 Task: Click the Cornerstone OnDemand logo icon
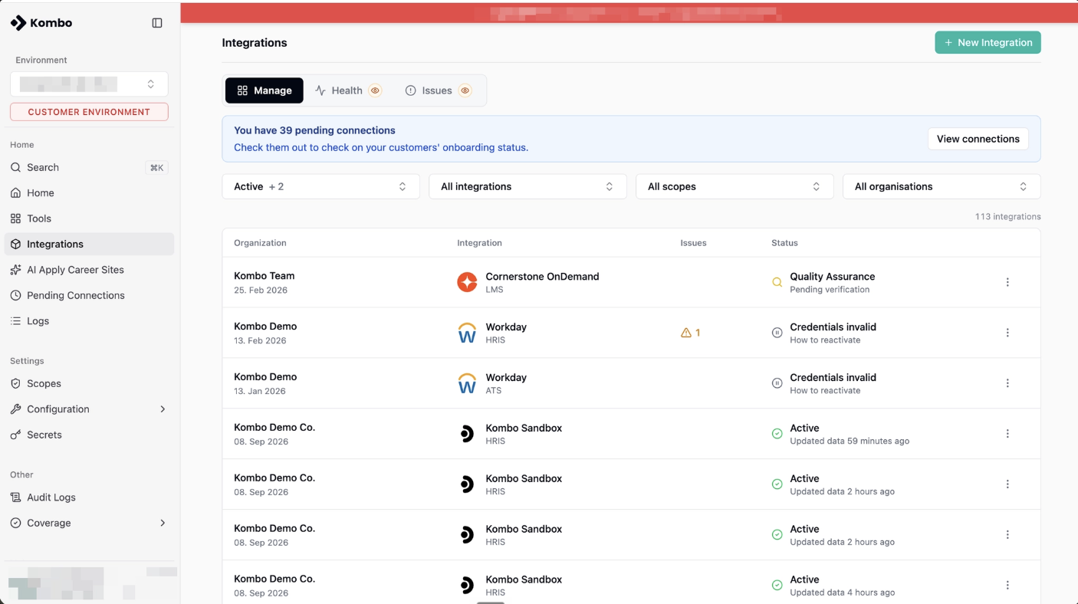467,282
